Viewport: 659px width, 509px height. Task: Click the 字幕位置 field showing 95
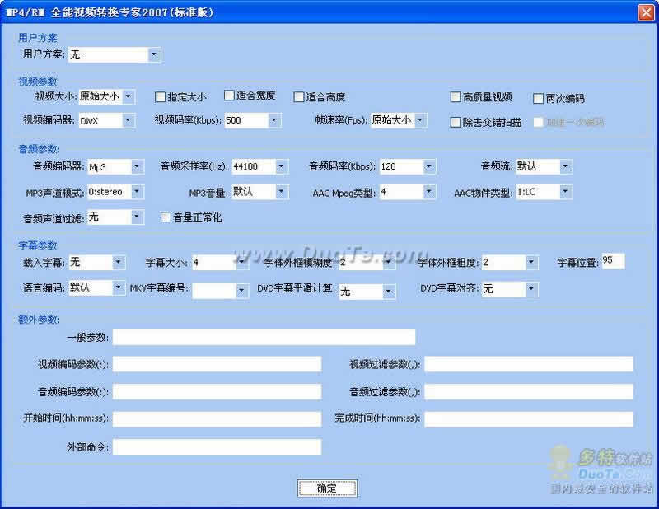613,261
